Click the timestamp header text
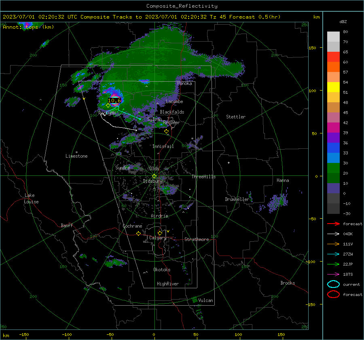Screen dimensions: 364x340 (142, 17)
